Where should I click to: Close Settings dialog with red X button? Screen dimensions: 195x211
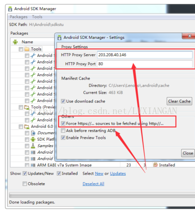(x=189, y=36)
